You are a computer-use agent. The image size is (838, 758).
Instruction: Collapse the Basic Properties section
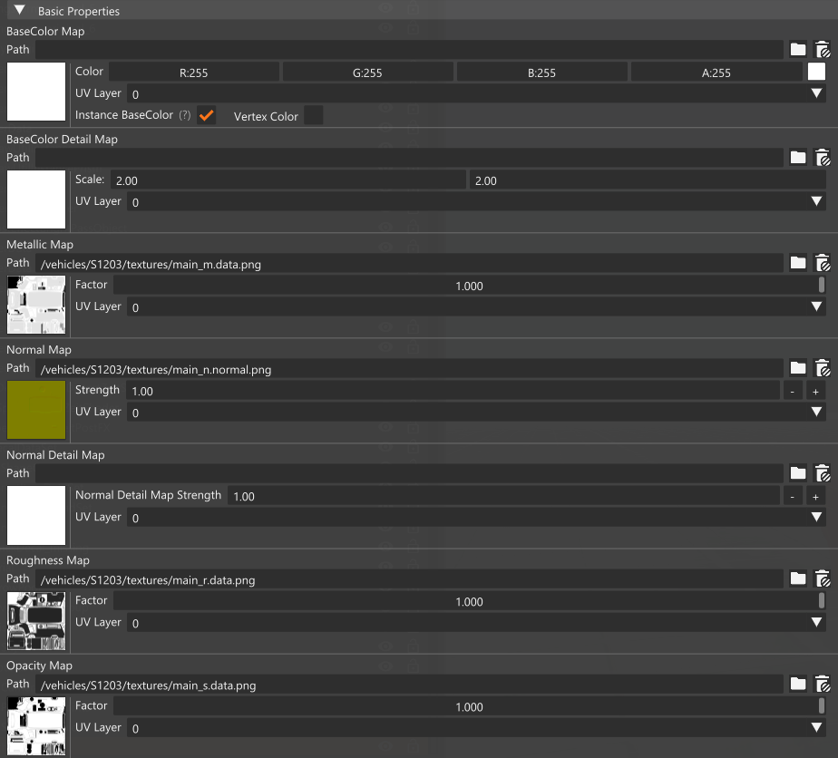(20, 10)
